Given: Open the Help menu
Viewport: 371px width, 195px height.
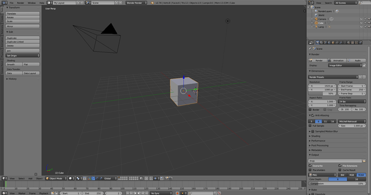Looking at the screenshot, I should point(41,3).
